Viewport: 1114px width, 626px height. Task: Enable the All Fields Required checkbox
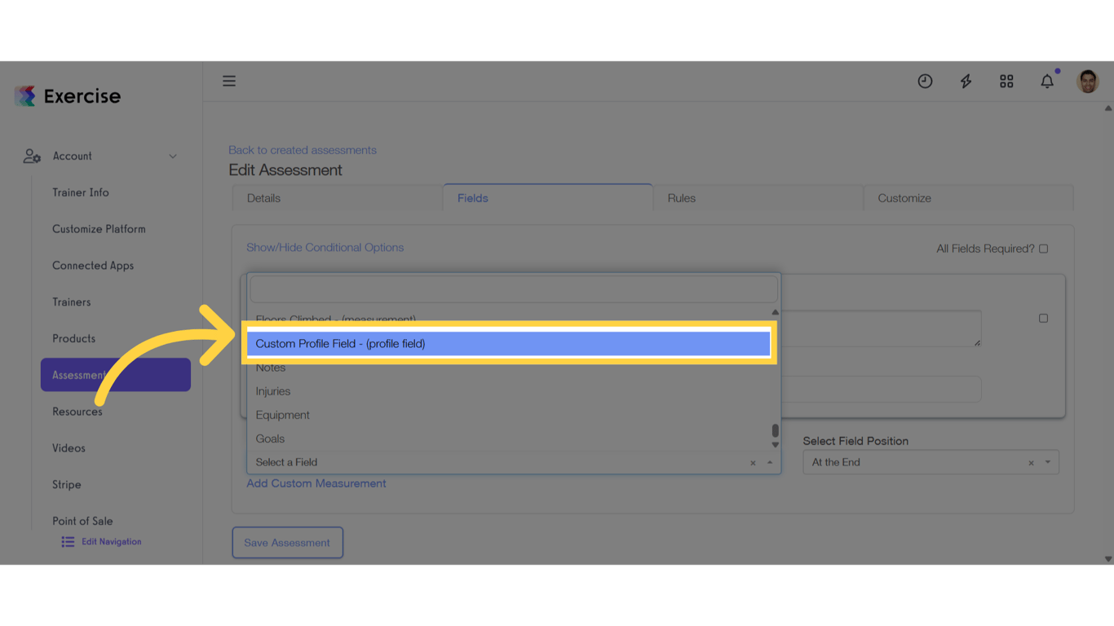tap(1043, 248)
